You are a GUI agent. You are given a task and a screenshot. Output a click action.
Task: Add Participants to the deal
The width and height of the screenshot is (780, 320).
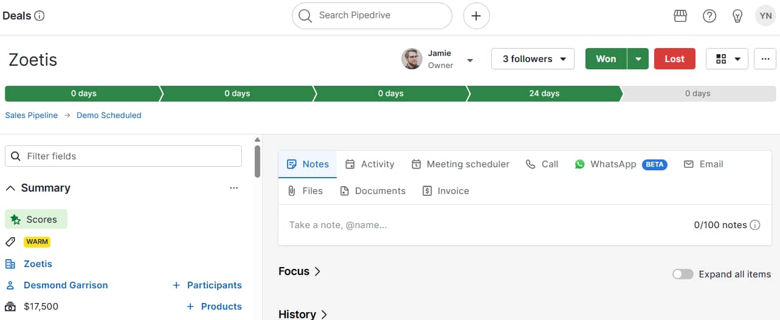[x=207, y=285]
